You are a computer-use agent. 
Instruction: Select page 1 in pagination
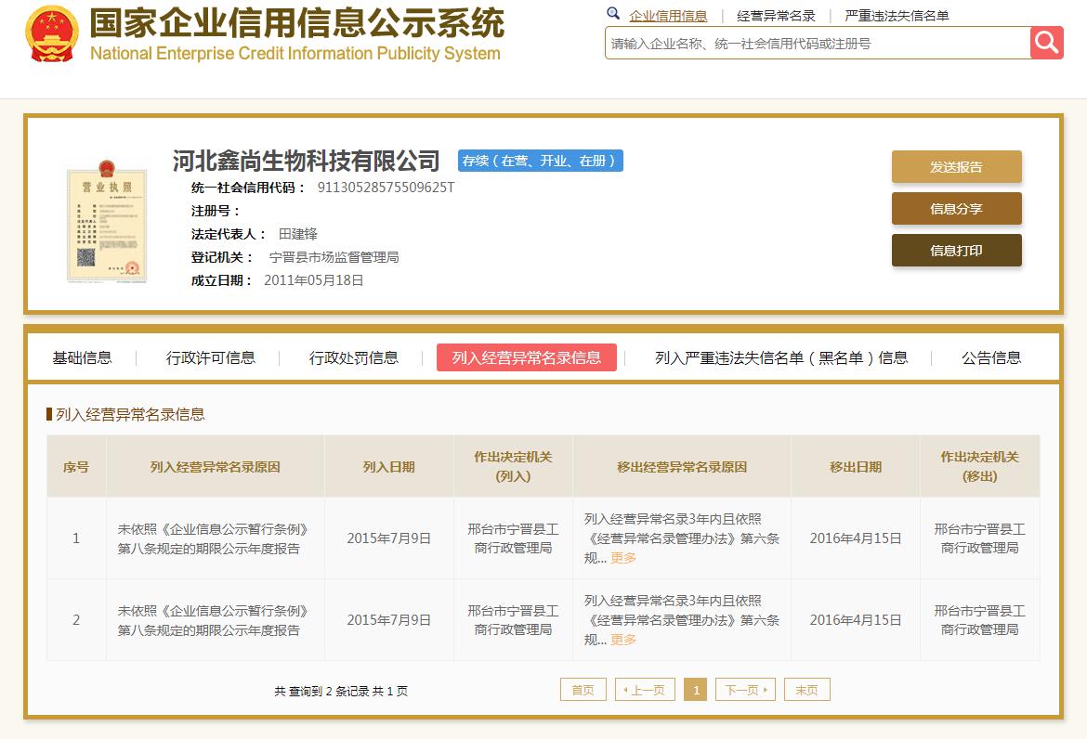tap(695, 690)
